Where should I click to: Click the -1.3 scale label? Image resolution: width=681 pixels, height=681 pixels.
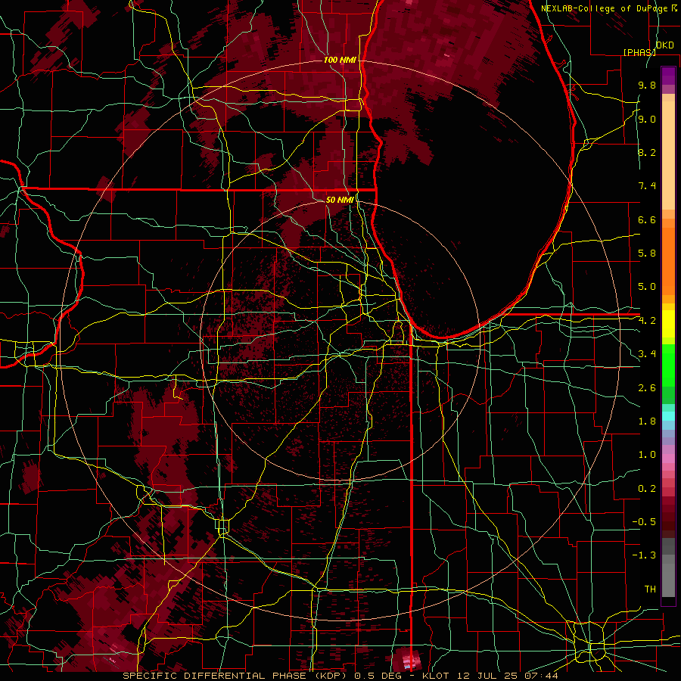(x=644, y=555)
